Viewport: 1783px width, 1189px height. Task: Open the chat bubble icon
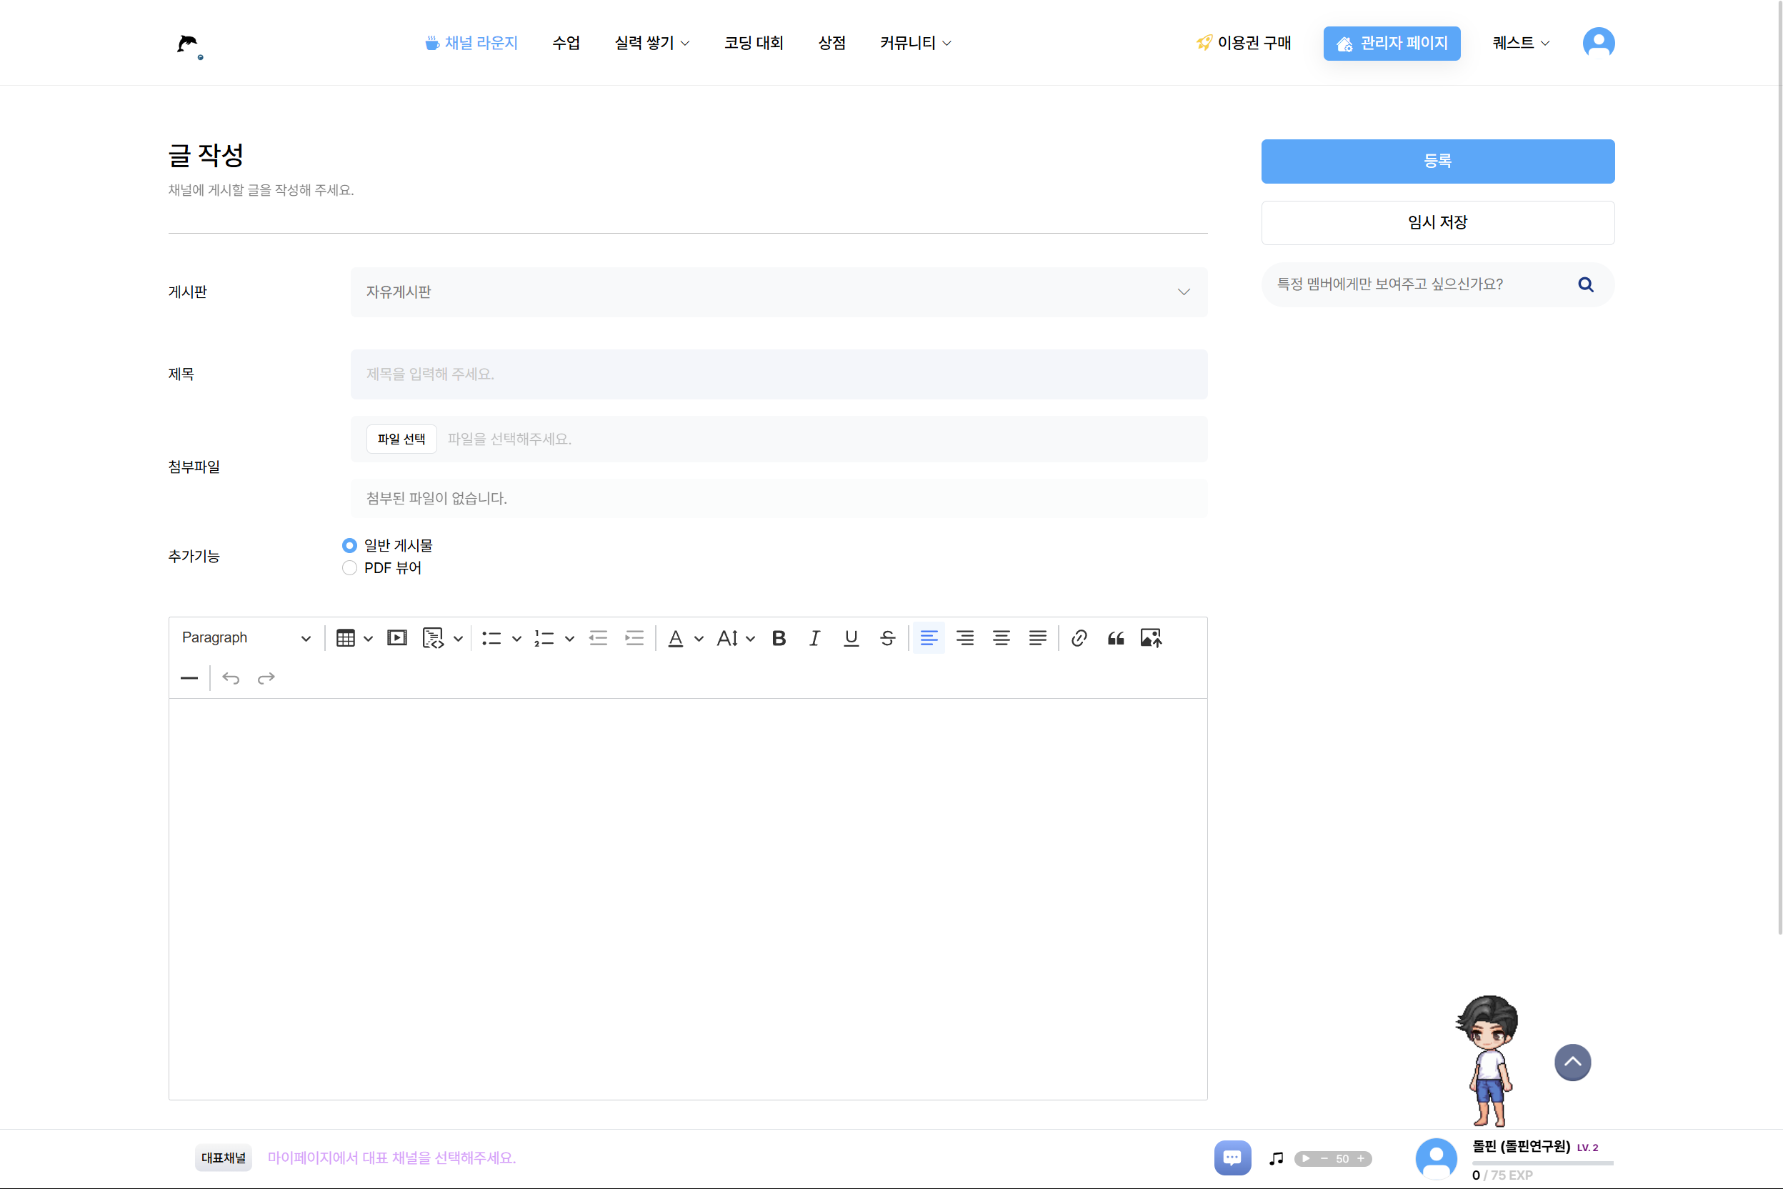[1232, 1158]
